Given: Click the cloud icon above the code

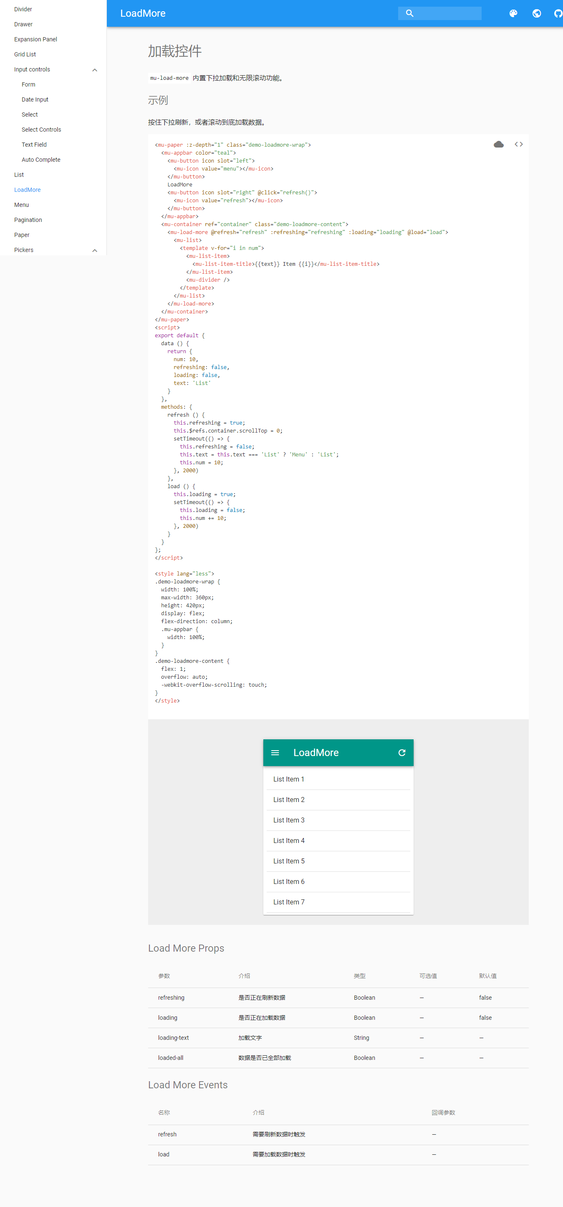Looking at the screenshot, I should coord(498,144).
